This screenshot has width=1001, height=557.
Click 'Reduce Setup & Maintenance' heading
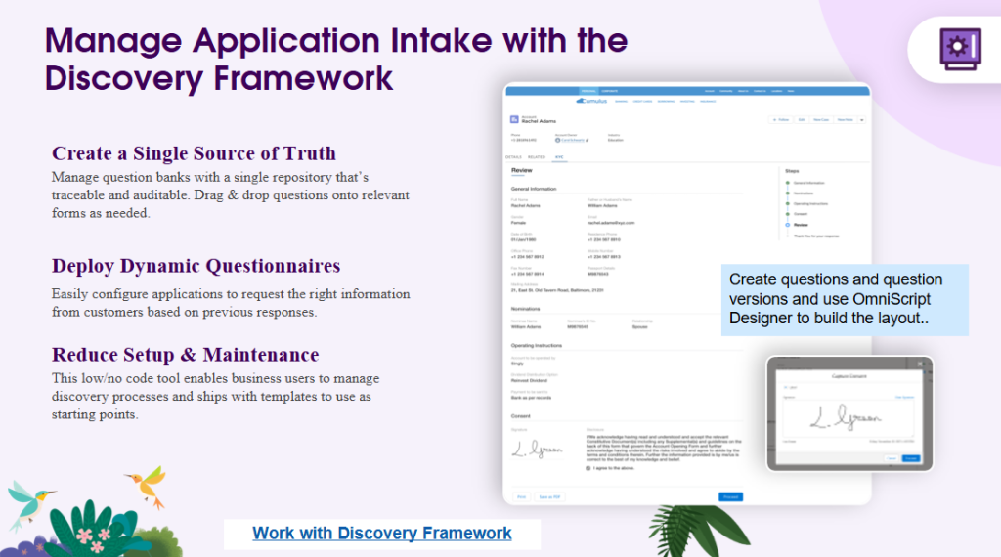click(x=185, y=354)
